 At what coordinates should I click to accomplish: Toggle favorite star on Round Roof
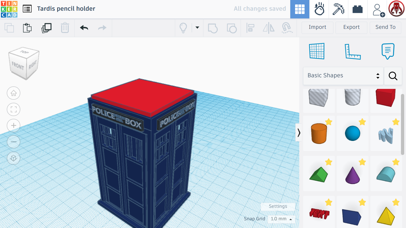tap(396, 162)
